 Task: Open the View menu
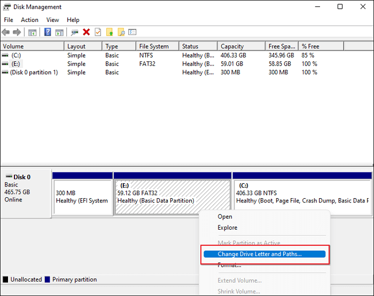[x=52, y=20]
